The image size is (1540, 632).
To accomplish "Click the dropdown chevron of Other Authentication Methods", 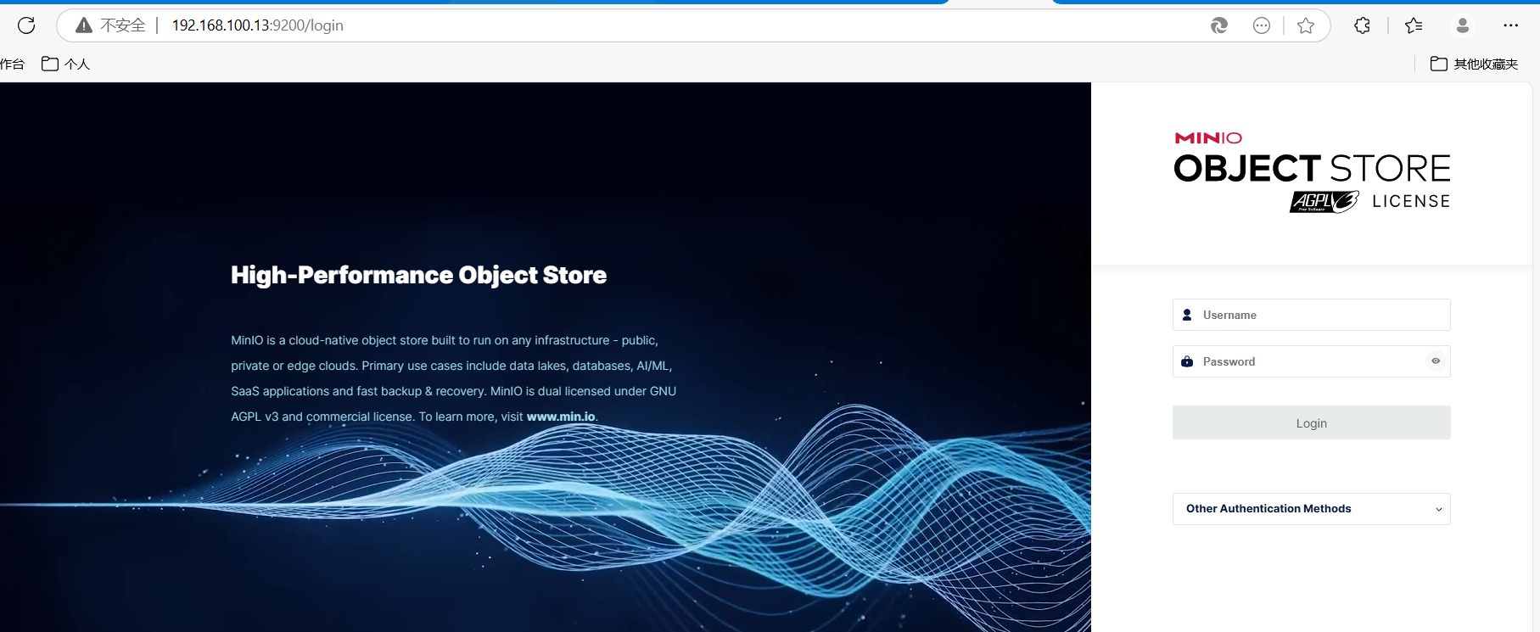I will [x=1438, y=510].
